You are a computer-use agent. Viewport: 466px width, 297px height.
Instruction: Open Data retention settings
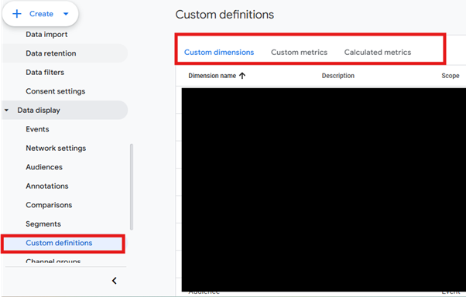tap(51, 53)
